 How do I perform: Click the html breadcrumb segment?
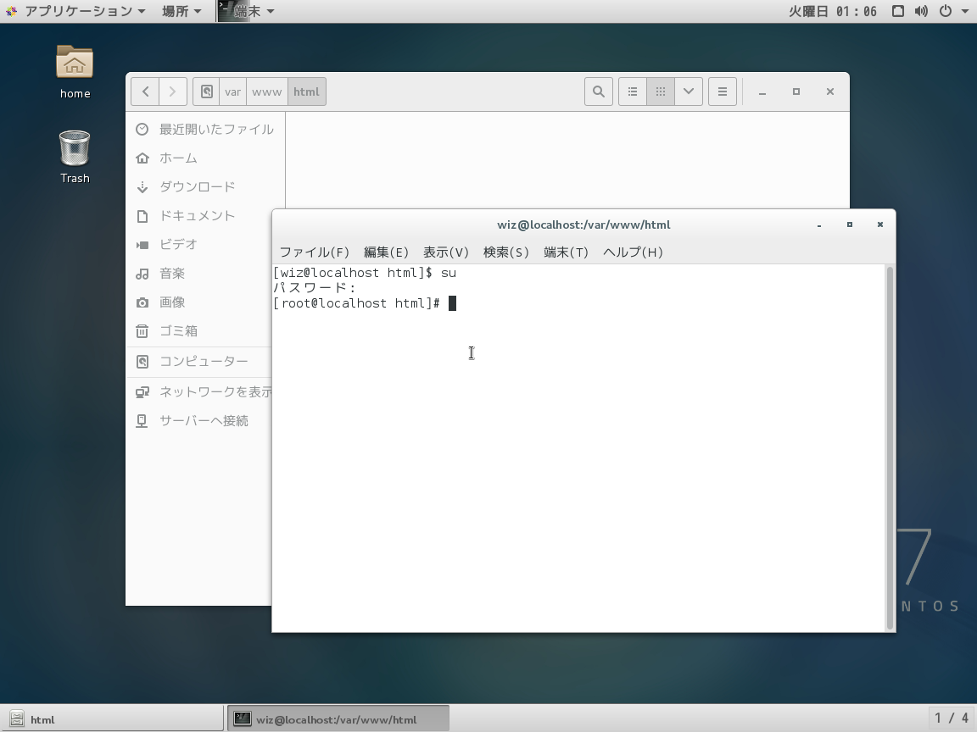306,91
